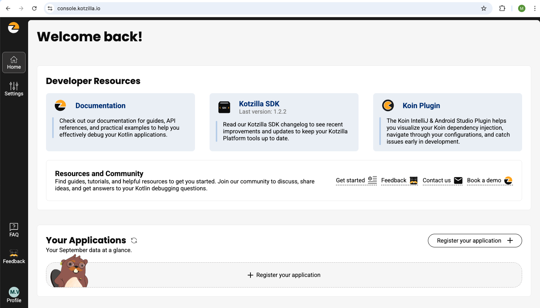
Task: Click the site information icon in the address bar
Action: 50,8
